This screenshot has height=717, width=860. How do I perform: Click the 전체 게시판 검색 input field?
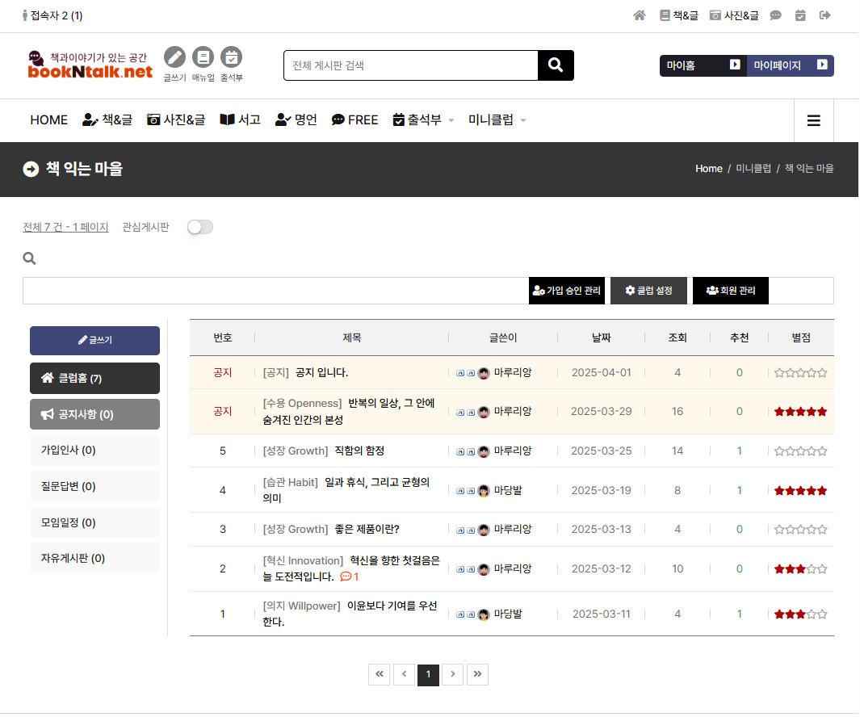click(x=410, y=65)
